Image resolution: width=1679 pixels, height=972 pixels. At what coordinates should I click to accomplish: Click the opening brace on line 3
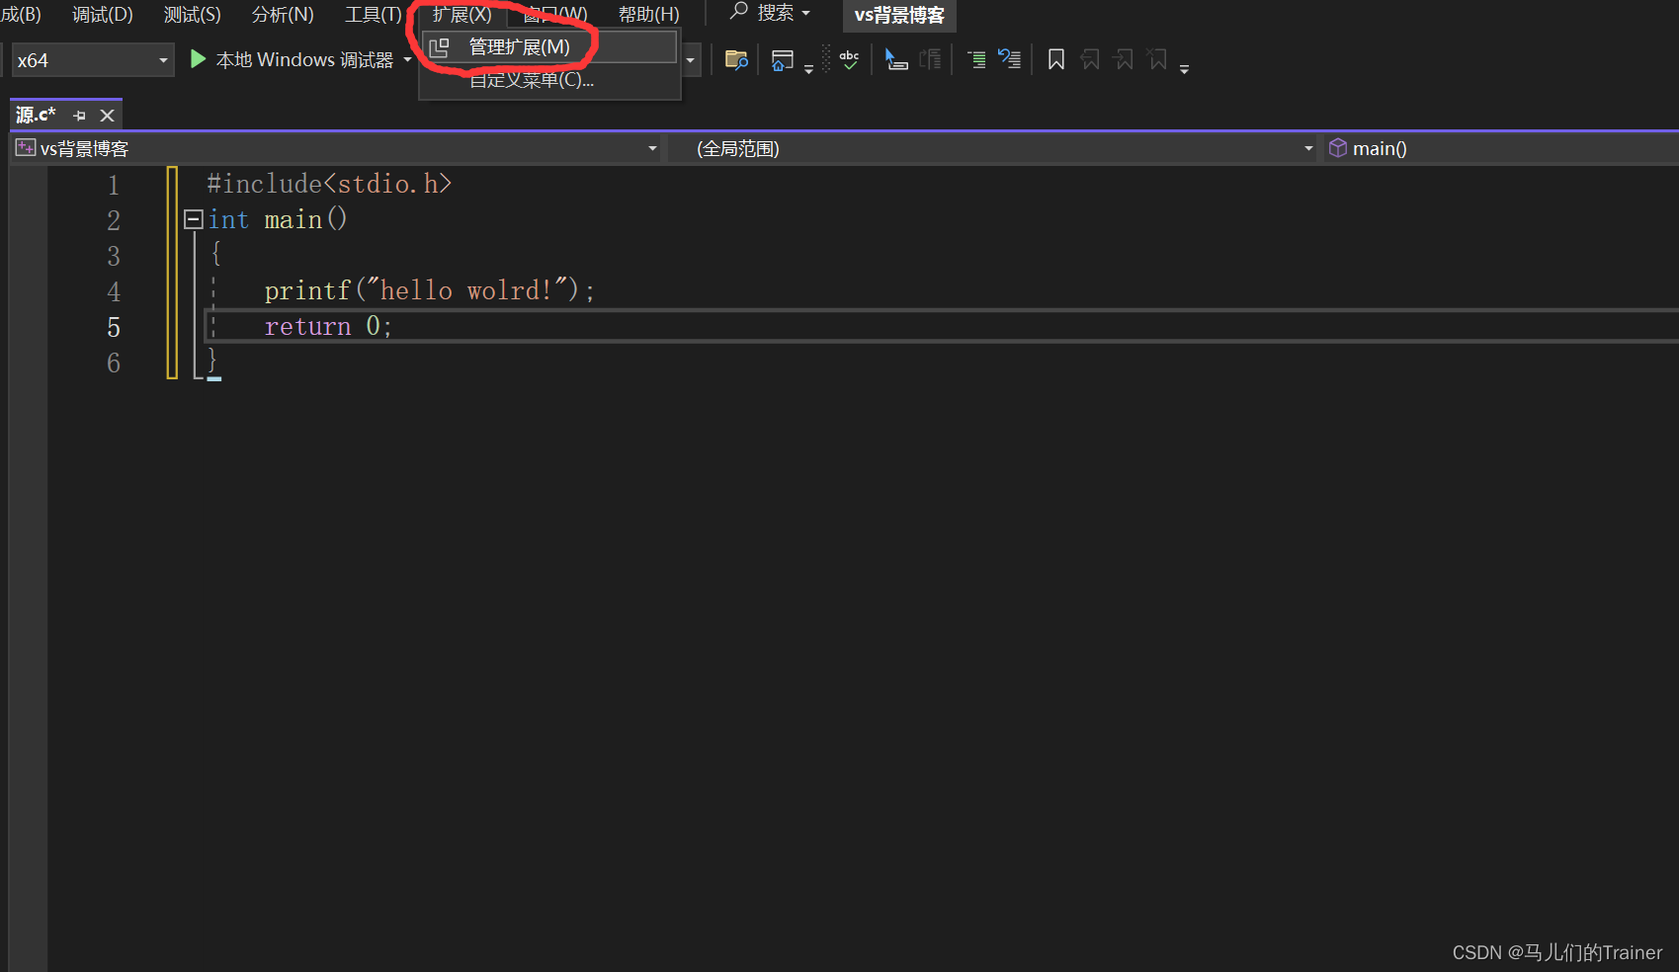(215, 254)
